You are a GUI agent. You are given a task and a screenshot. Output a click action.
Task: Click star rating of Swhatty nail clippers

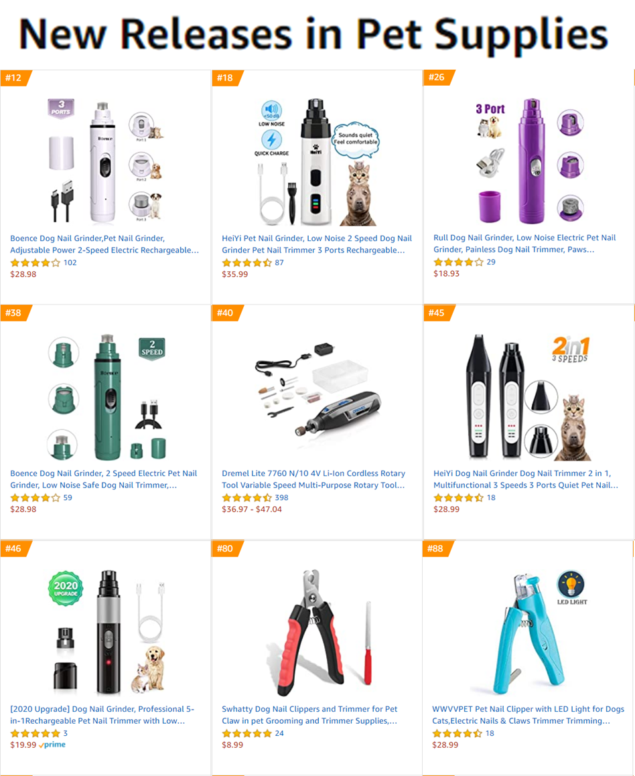pos(246,733)
